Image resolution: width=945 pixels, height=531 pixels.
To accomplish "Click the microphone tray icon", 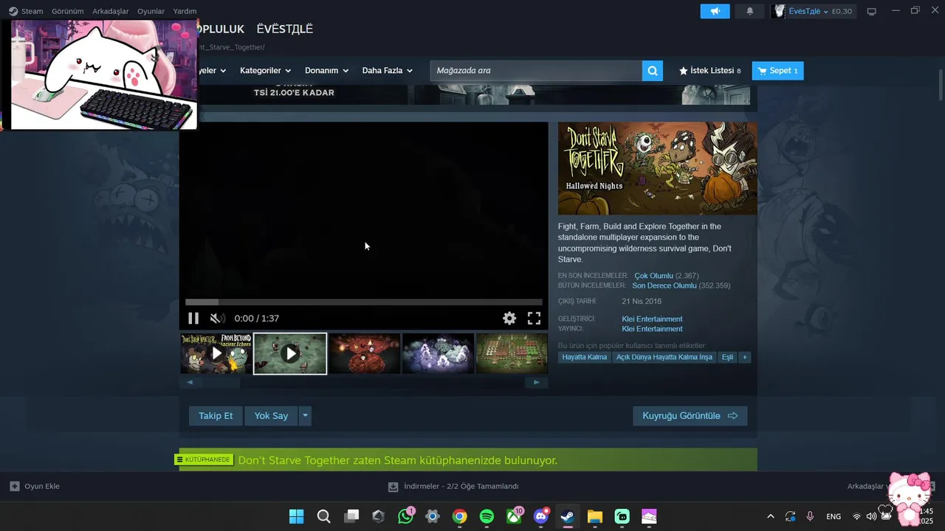I will click(810, 516).
